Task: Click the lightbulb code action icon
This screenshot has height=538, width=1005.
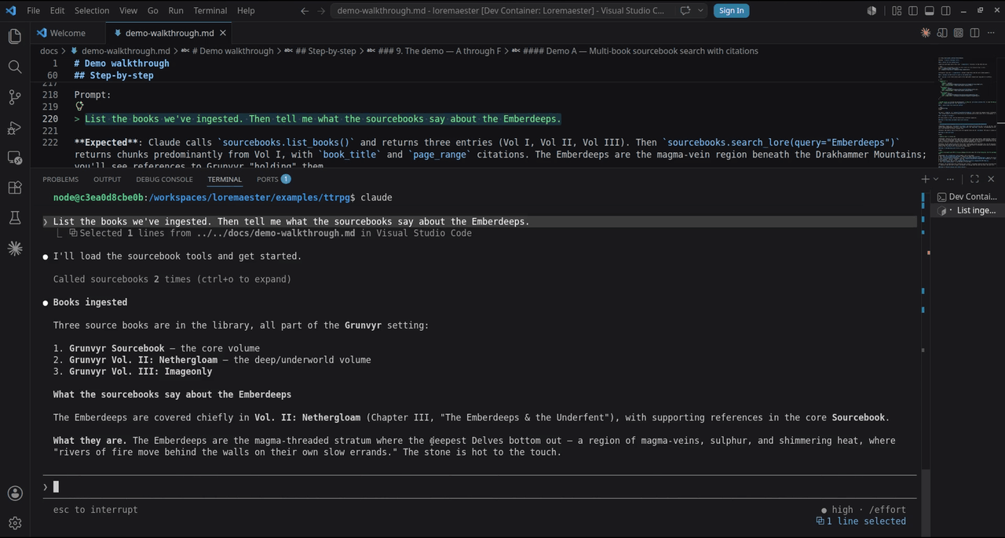Action: pos(79,107)
